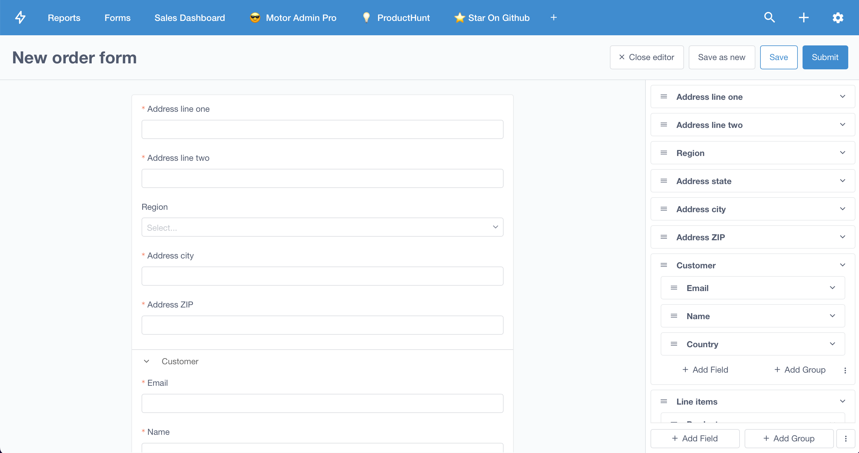
Task: Save the form
Action: click(x=779, y=57)
